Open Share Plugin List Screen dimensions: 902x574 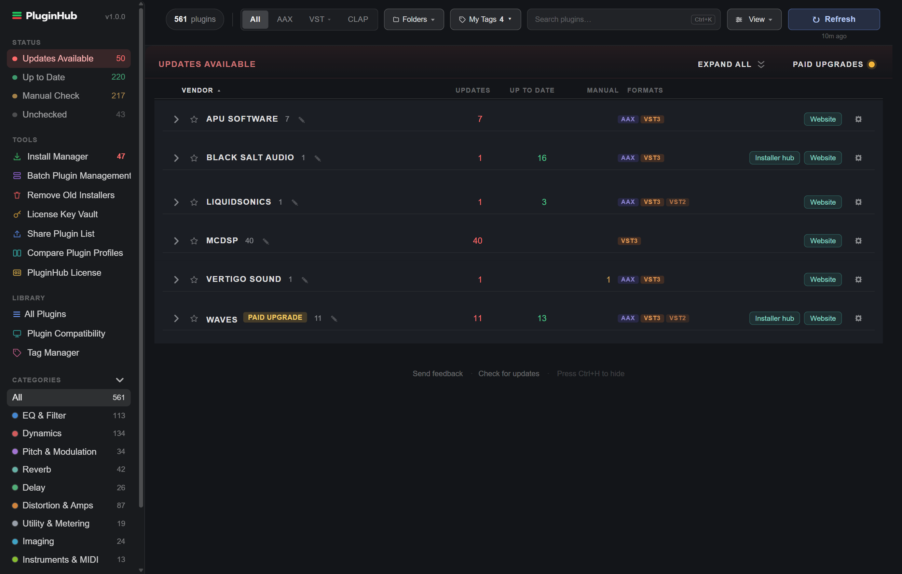(69, 234)
